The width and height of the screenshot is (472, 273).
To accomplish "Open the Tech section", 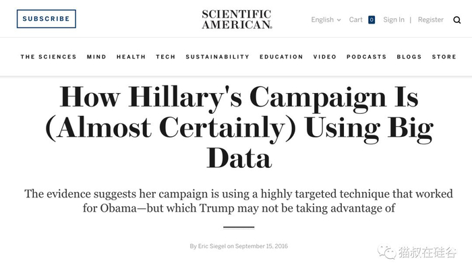I will [166, 57].
